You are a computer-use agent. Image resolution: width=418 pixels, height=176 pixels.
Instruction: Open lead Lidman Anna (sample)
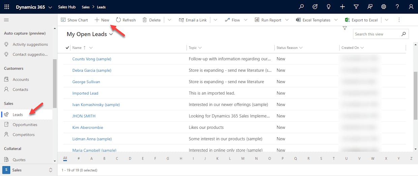pyautogui.click(x=92, y=139)
